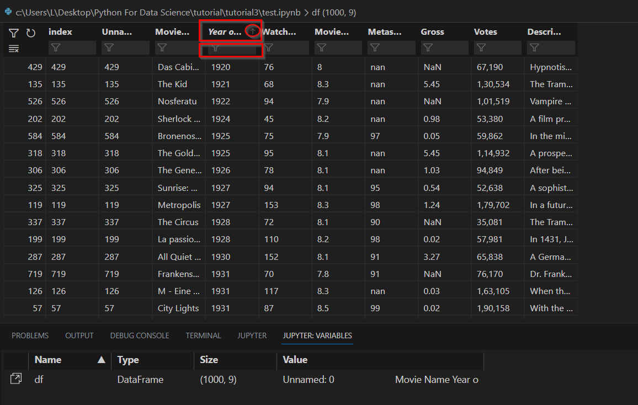
Task: Click the Gross column filter funnel
Action: 428,47
